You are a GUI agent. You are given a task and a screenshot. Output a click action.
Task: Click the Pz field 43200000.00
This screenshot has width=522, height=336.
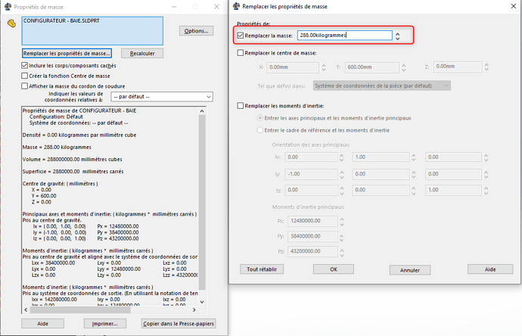312,251
